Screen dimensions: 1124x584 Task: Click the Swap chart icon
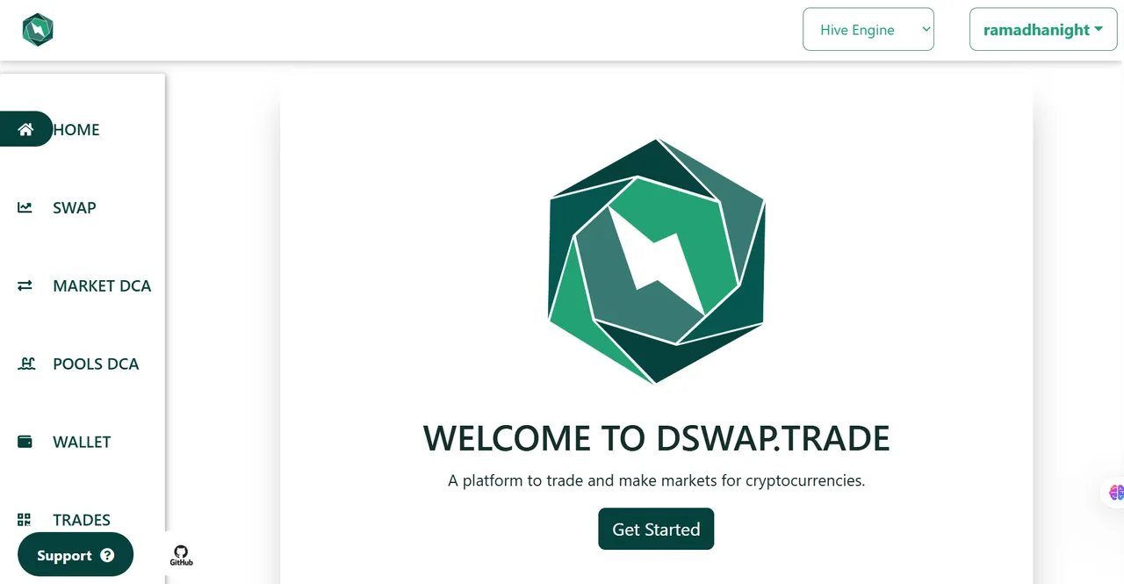[x=25, y=207]
